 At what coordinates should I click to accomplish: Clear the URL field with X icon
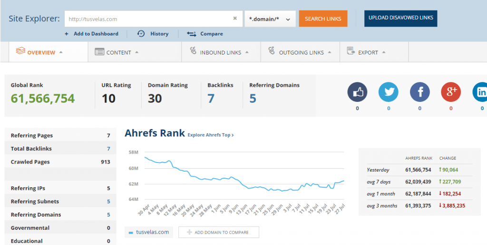point(235,19)
